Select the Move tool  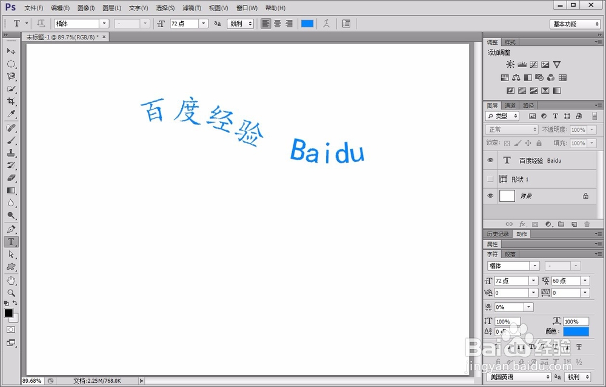tap(11, 51)
